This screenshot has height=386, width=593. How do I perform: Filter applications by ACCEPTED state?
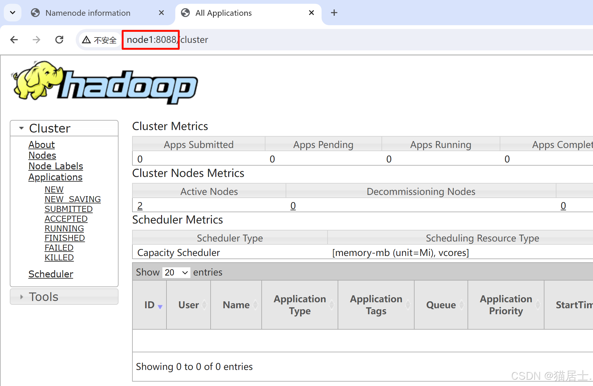66,219
